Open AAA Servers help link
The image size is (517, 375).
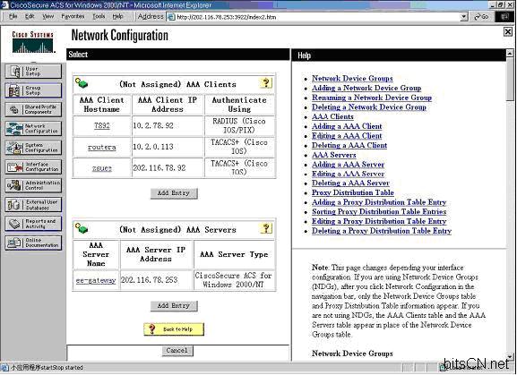coord(333,155)
